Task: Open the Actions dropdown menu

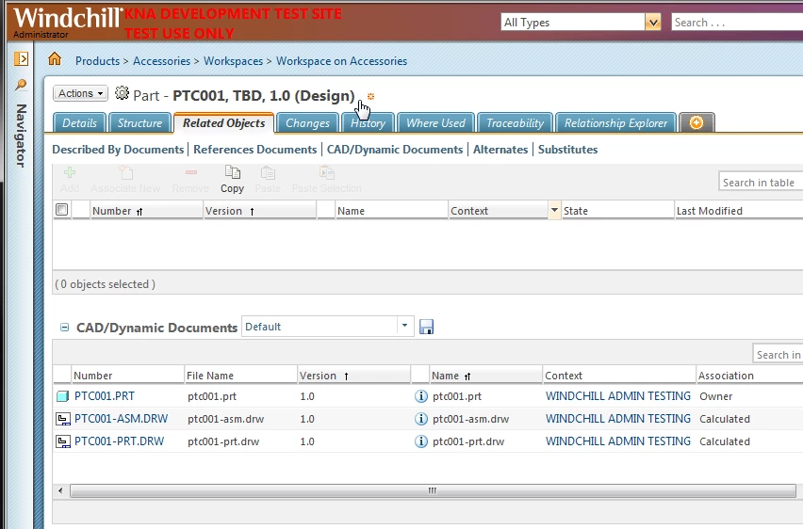Action: click(x=80, y=93)
